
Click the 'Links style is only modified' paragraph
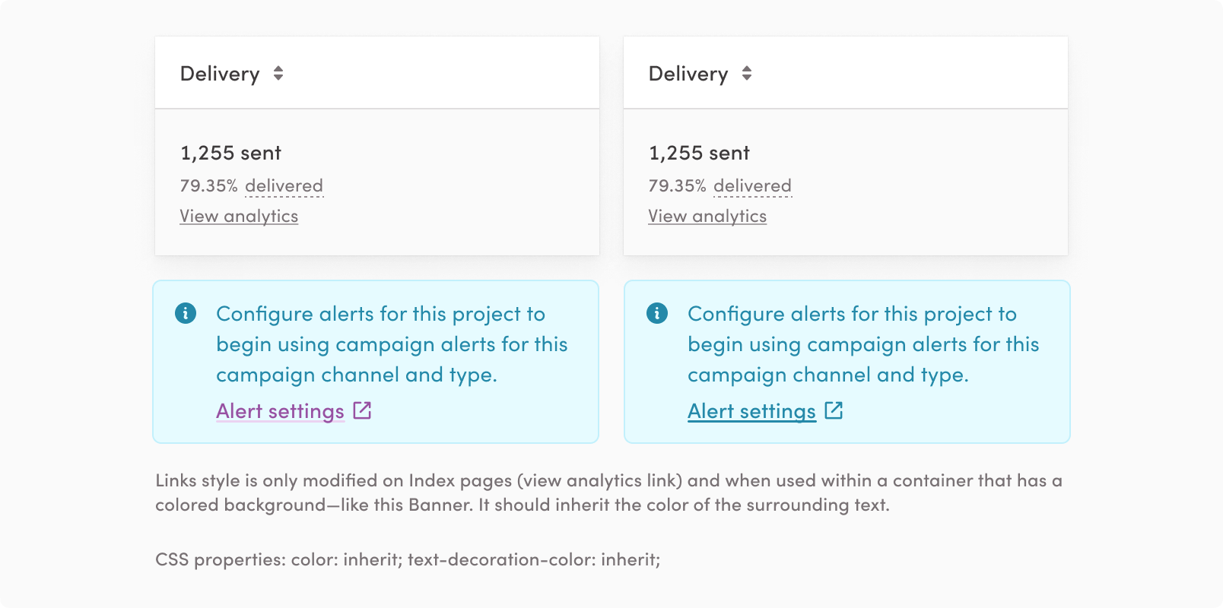[608, 492]
